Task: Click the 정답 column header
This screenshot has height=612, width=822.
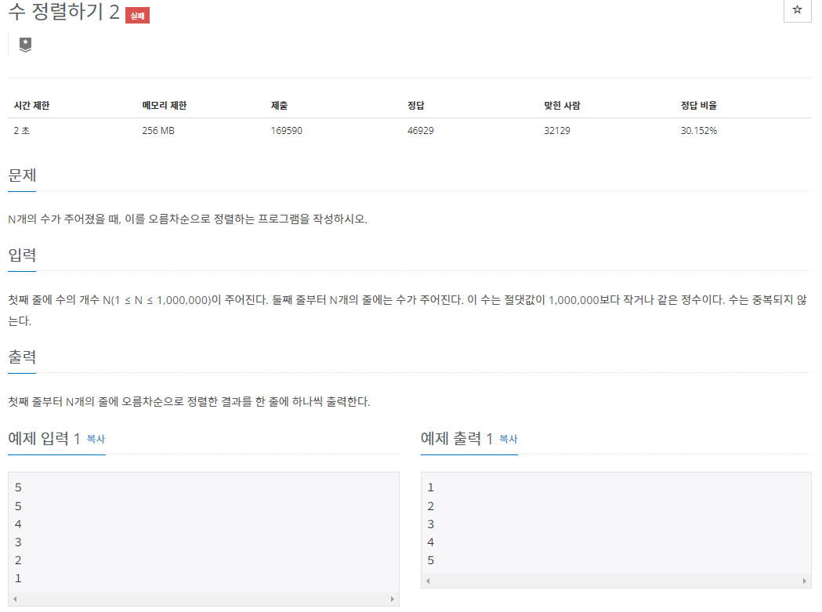Action: (416, 106)
